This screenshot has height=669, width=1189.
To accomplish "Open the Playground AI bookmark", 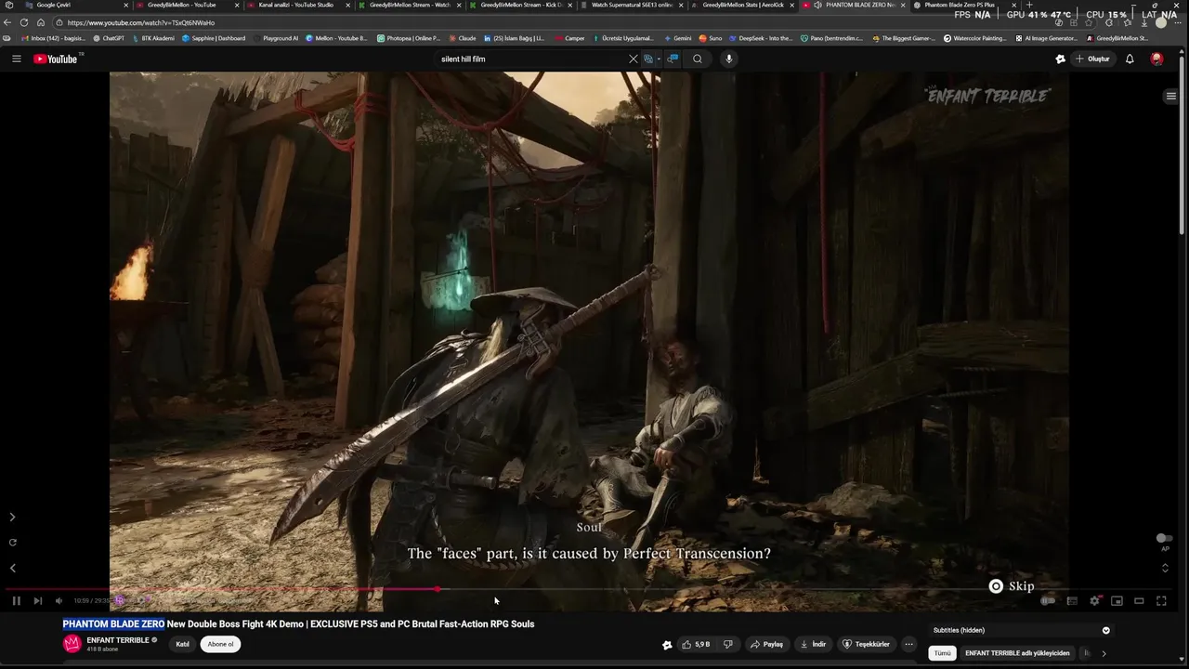I will click(276, 38).
